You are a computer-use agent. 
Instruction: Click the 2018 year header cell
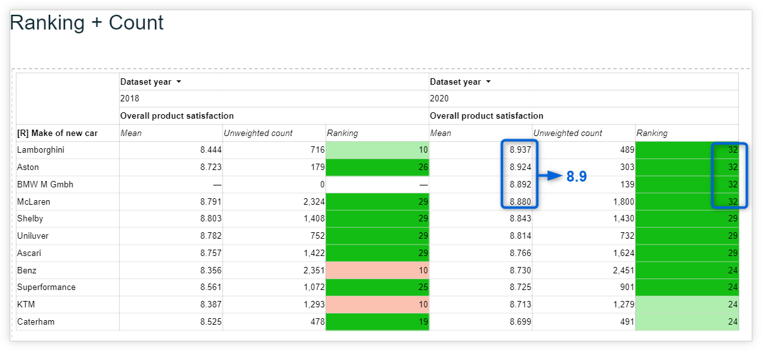[x=274, y=98]
